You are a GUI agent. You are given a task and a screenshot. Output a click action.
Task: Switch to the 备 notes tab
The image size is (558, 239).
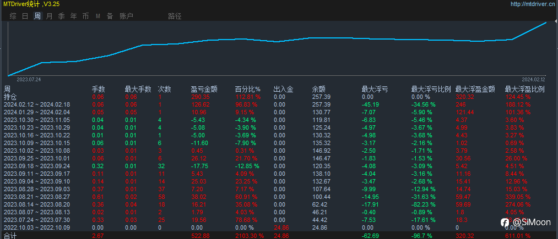tap(110, 16)
